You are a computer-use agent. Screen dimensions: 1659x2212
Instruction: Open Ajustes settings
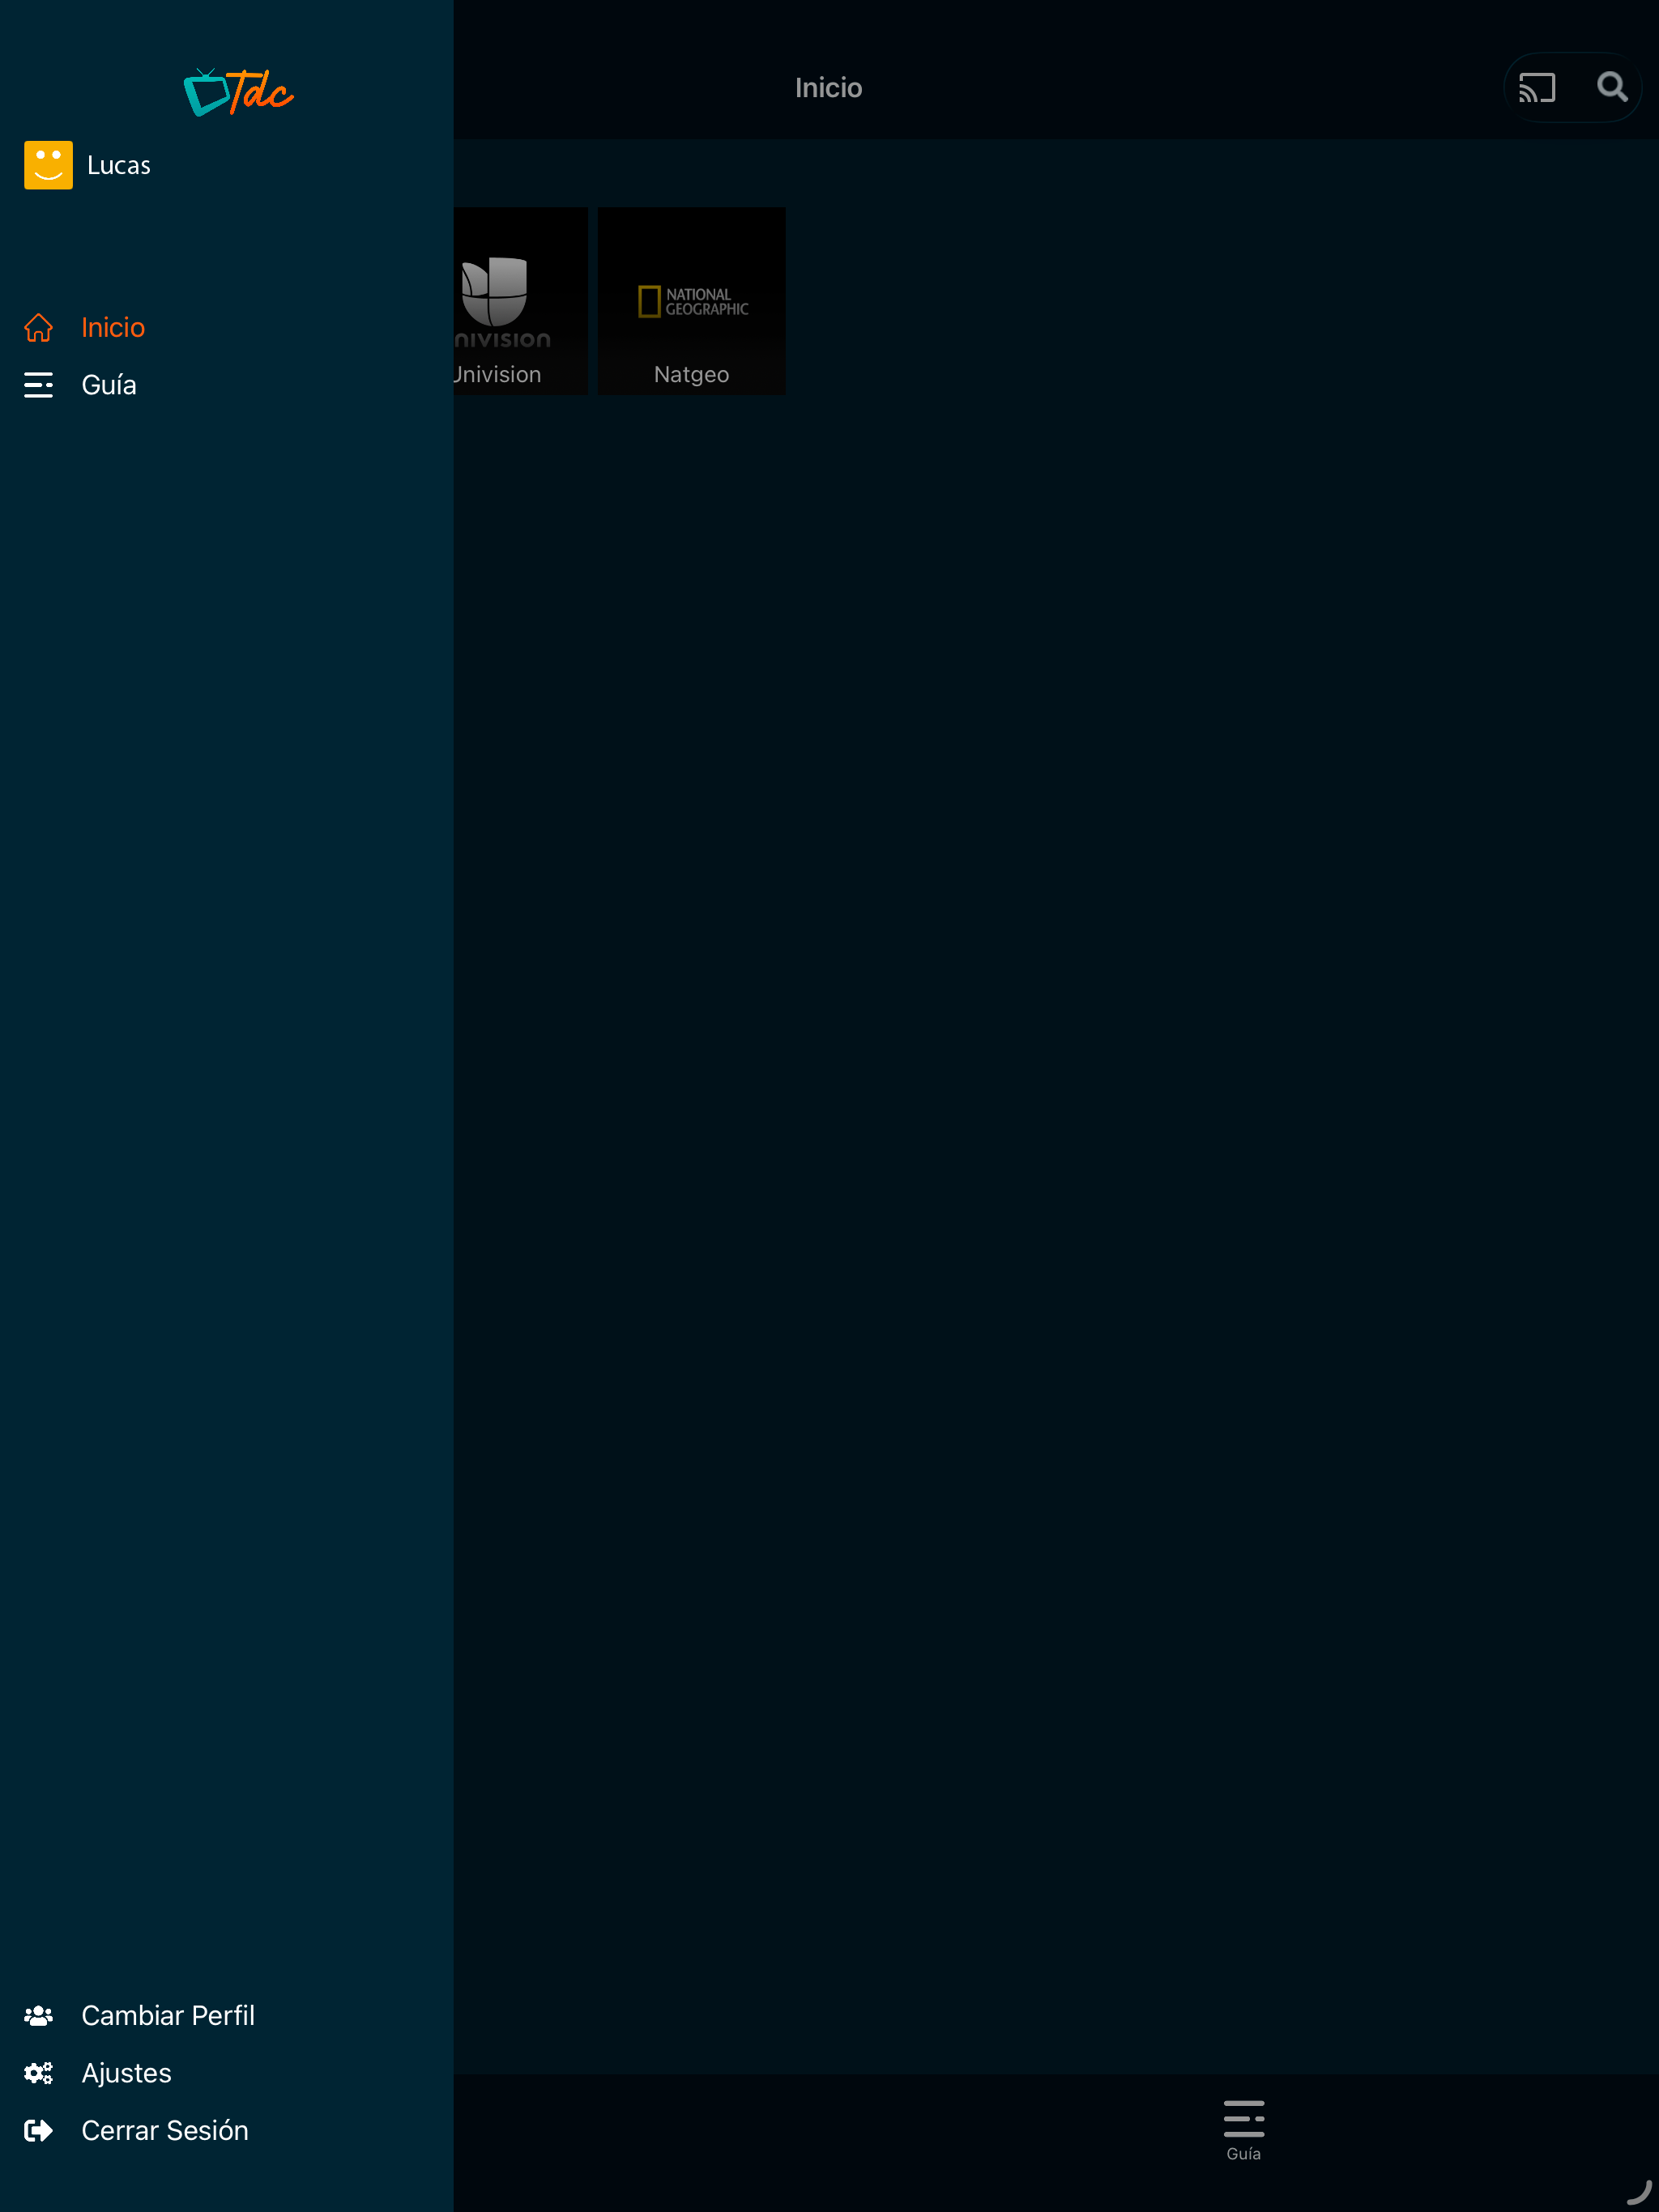point(126,2073)
